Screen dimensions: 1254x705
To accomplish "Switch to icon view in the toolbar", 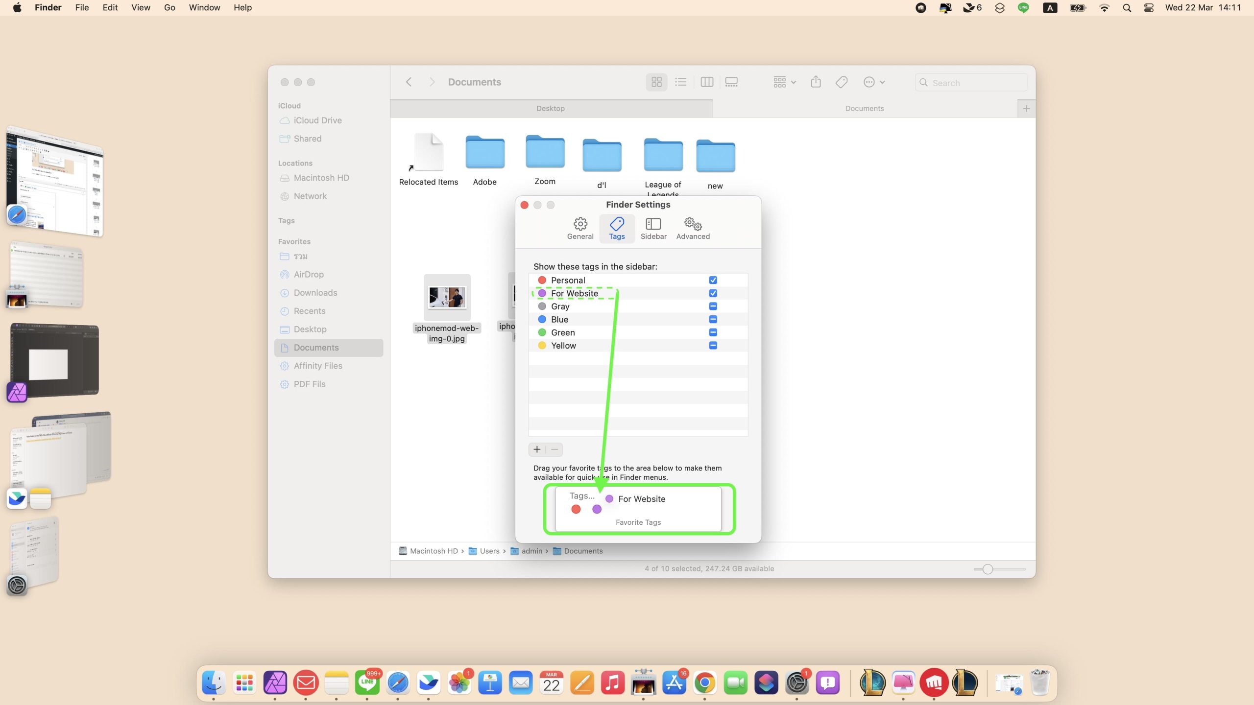I will [656, 82].
